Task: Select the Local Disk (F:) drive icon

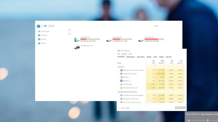Action: (141, 40)
